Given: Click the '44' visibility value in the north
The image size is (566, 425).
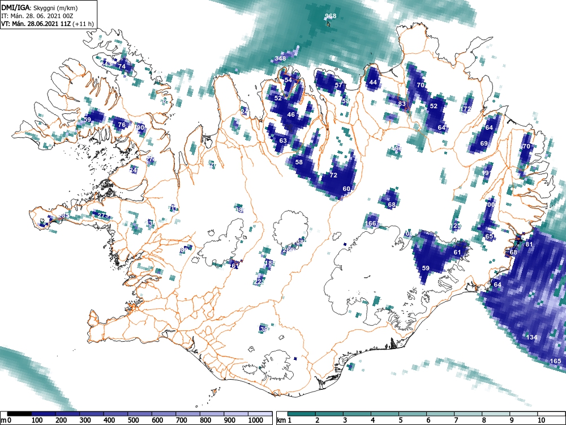Looking at the screenshot, I should (373, 82).
